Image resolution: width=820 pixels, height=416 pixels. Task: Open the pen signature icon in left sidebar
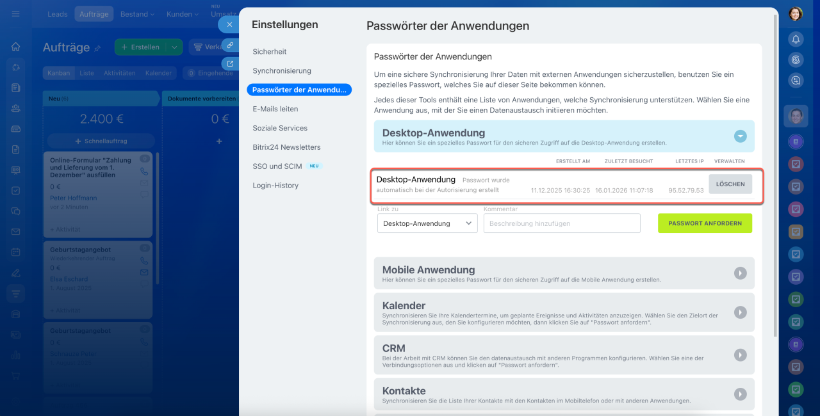tap(16, 273)
